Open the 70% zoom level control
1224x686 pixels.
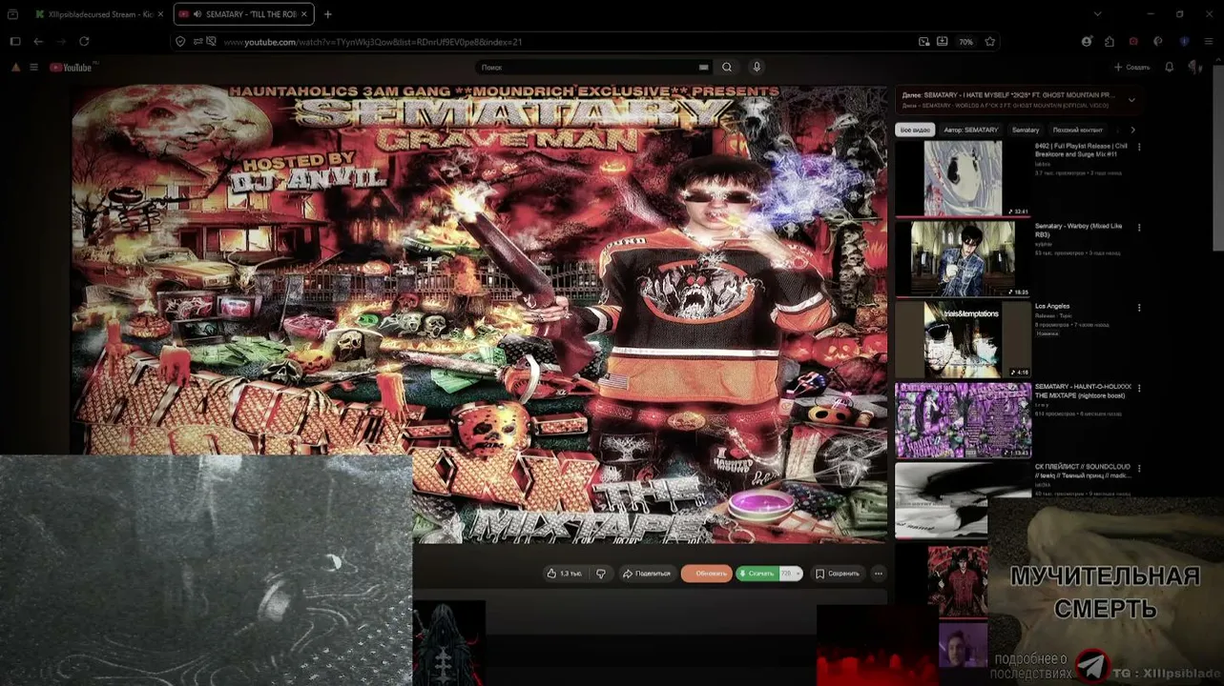[x=965, y=42]
